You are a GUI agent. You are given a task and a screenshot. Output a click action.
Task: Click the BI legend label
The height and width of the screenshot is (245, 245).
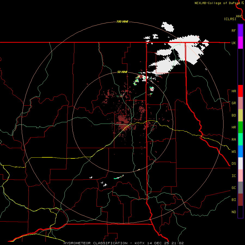point(234,200)
